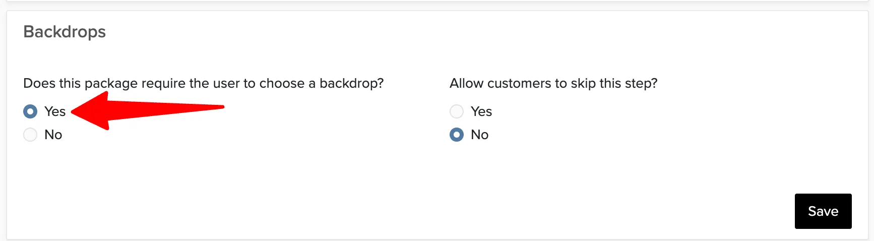Click the 'No' text label under backdrop question
The image size is (874, 241).
pos(53,135)
